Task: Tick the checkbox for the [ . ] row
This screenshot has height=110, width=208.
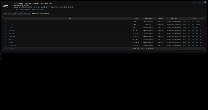Action: point(6,22)
